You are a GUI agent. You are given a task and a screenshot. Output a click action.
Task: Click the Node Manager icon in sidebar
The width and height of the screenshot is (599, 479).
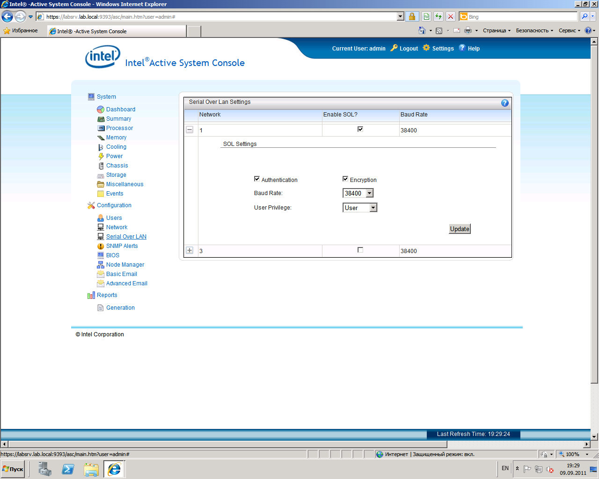(x=101, y=265)
